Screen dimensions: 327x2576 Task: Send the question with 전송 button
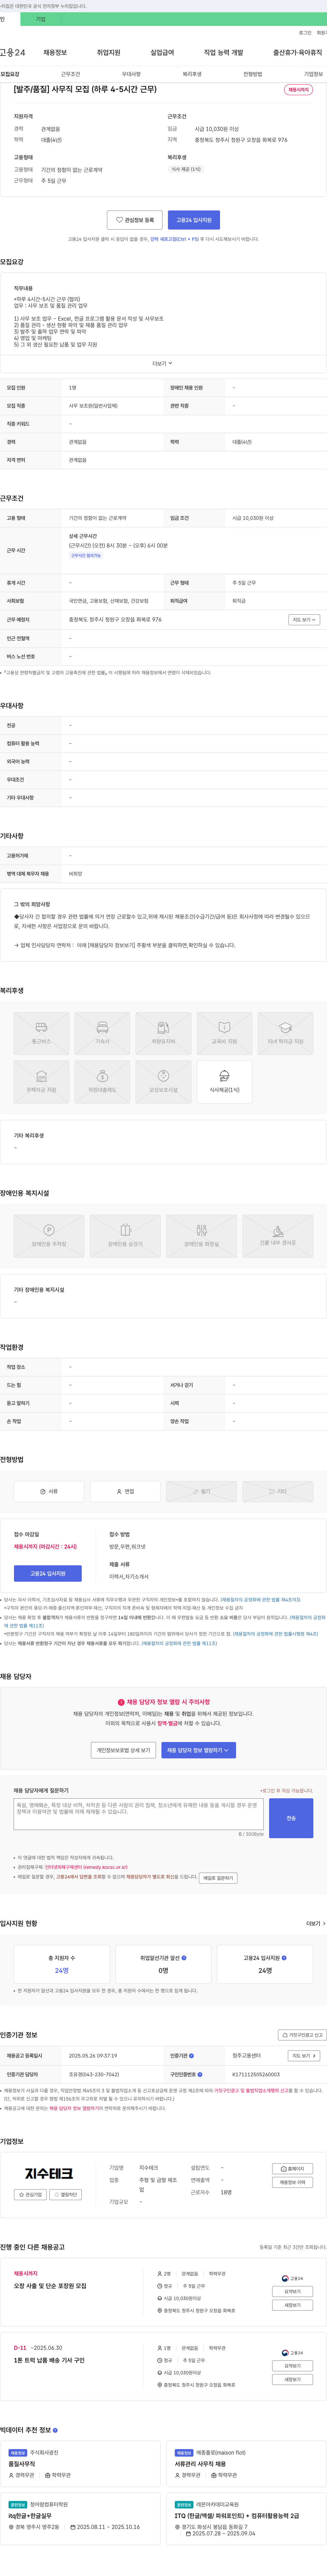[291, 1818]
